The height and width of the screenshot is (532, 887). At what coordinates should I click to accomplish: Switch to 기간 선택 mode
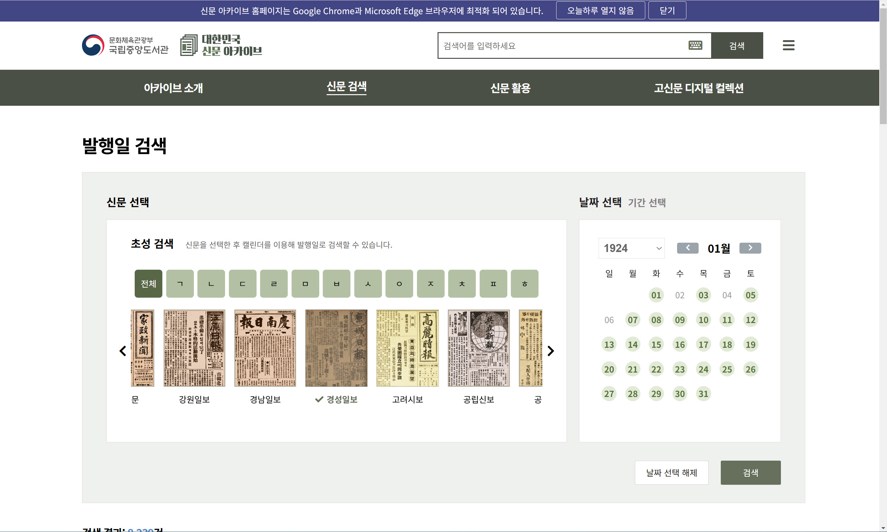click(x=647, y=203)
